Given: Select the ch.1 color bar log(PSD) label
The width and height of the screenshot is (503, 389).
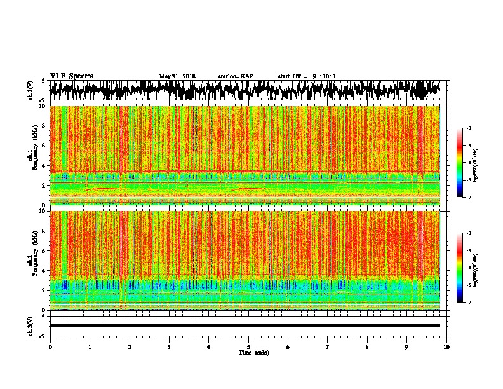Looking at the screenshot, I should pyautogui.click(x=476, y=166).
